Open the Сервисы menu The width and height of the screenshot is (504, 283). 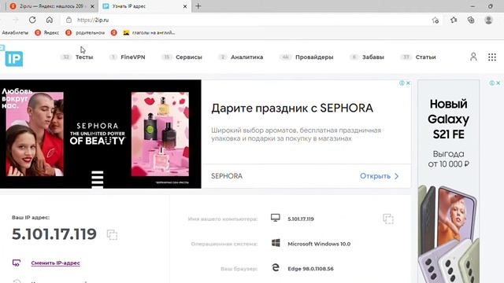click(189, 57)
